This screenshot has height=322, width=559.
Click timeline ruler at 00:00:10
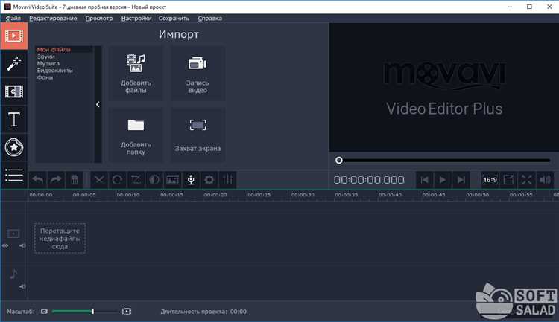pyautogui.click(x=128, y=195)
